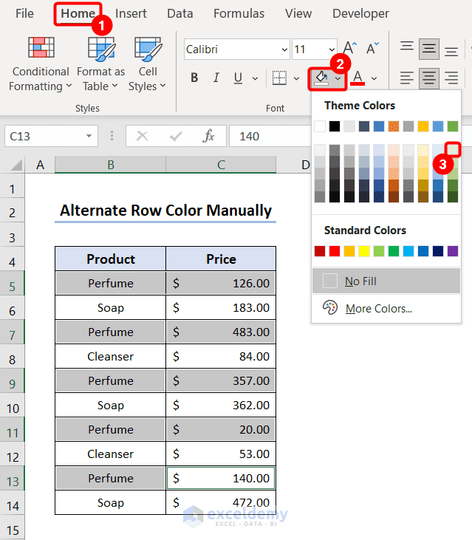Pick the standard dark red swatch
472x540 pixels.
point(320,251)
